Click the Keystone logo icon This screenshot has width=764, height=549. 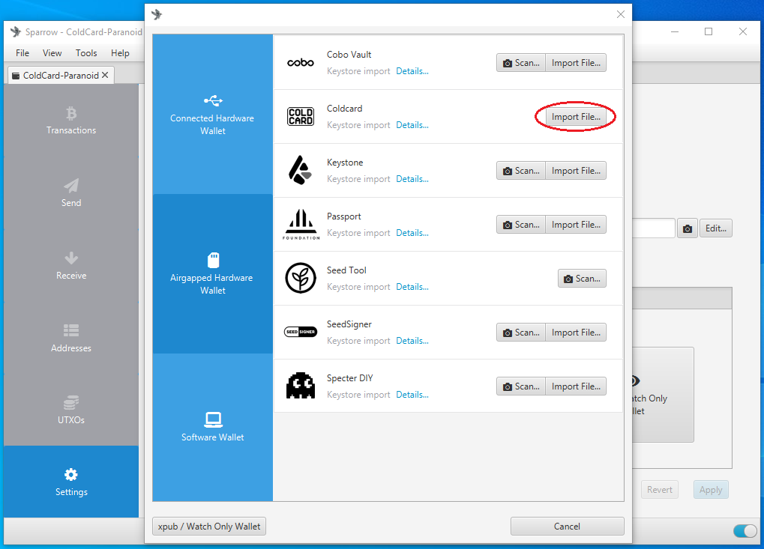click(x=300, y=170)
